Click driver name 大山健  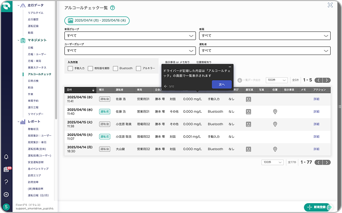coord(120,149)
